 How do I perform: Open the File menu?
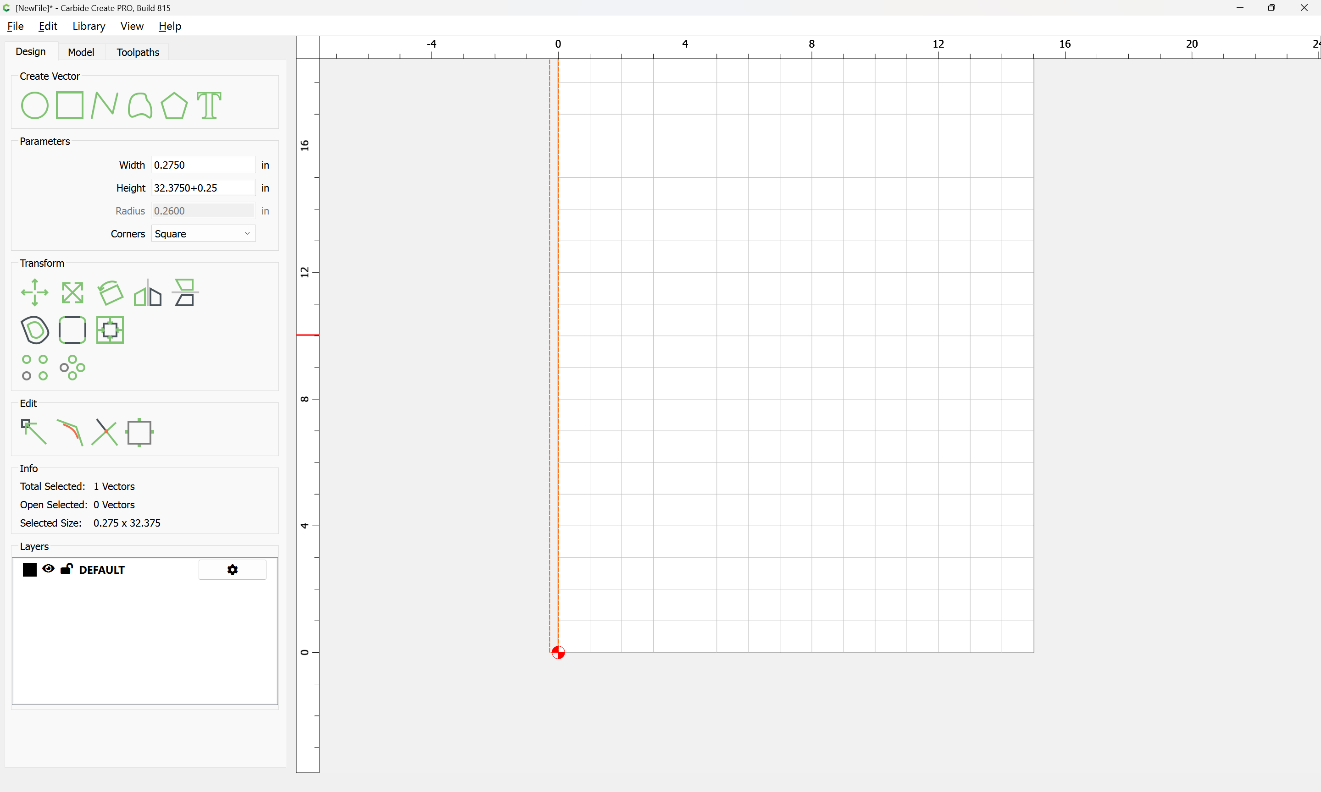(x=16, y=26)
